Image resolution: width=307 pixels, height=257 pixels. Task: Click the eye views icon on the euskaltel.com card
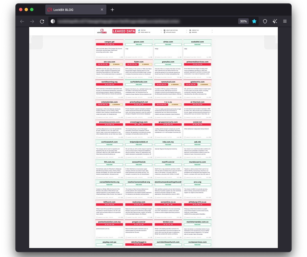(x=210, y=57)
